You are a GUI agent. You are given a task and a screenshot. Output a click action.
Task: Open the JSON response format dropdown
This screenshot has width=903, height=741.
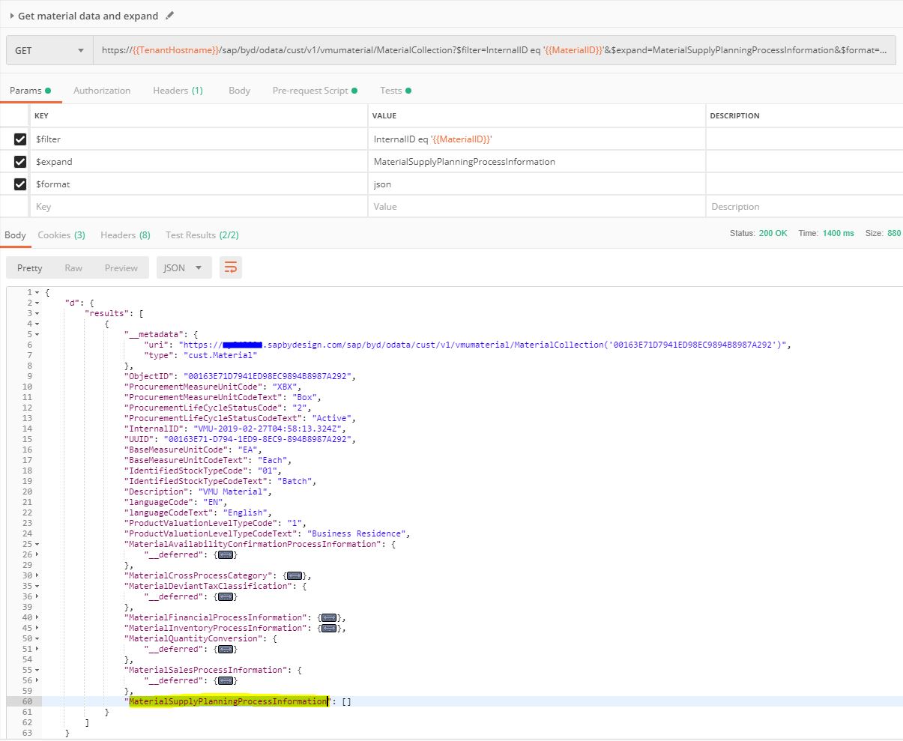184,267
